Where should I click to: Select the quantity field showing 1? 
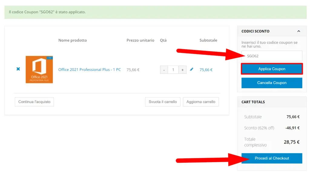coord(173,70)
